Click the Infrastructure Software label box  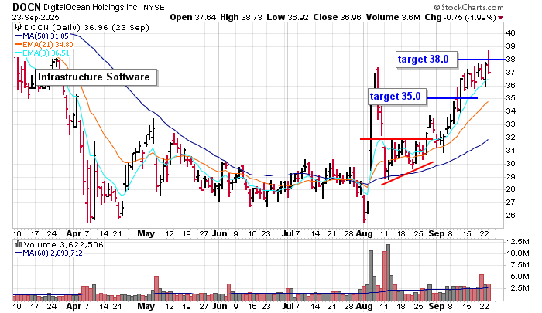pos(96,77)
